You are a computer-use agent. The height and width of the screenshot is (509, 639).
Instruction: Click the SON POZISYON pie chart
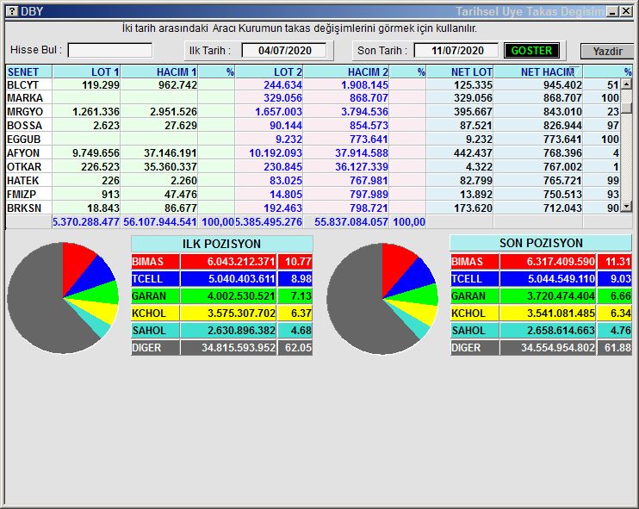tap(382, 298)
